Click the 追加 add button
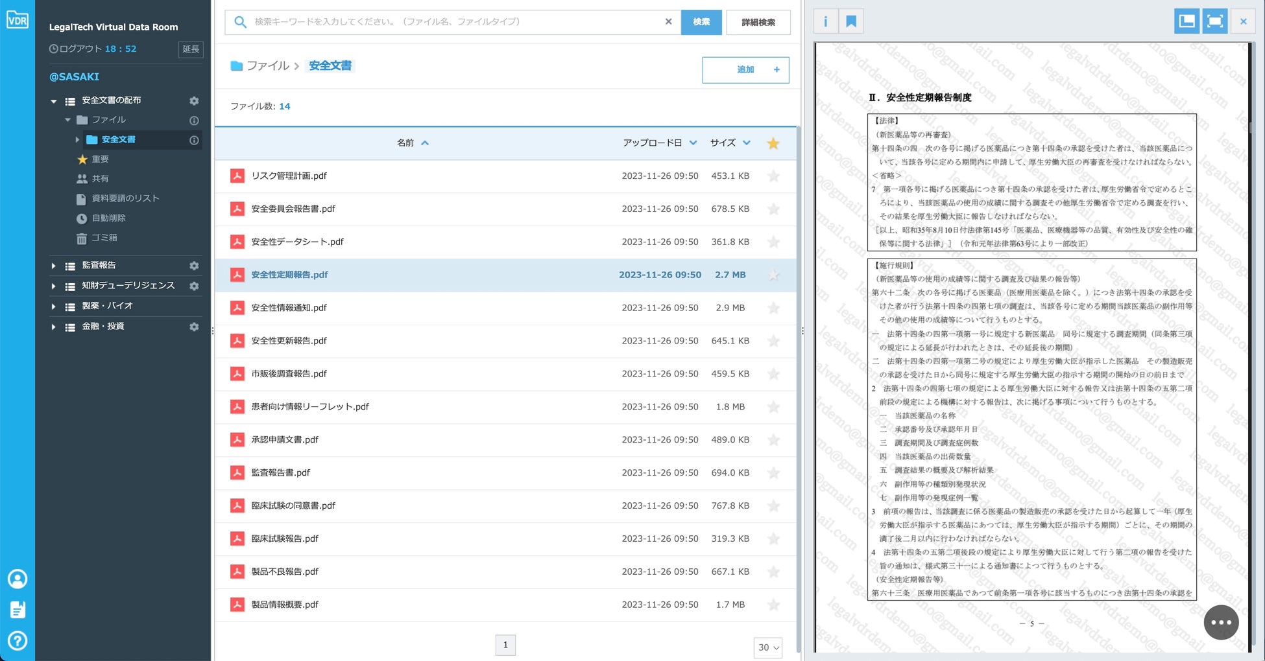 pos(745,70)
